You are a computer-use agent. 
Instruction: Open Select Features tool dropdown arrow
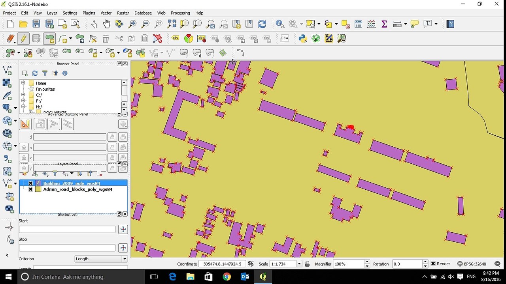[x=319, y=24]
